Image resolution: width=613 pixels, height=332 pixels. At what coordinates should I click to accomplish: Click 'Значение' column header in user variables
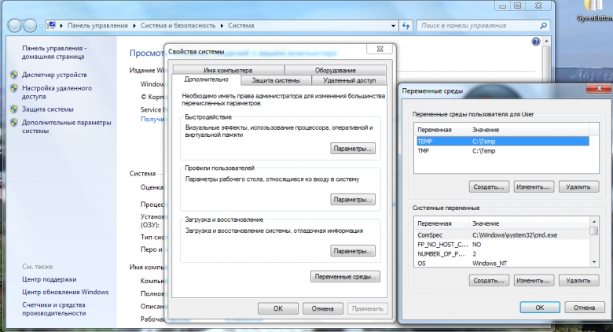pyautogui.click(x=529, y=130)
